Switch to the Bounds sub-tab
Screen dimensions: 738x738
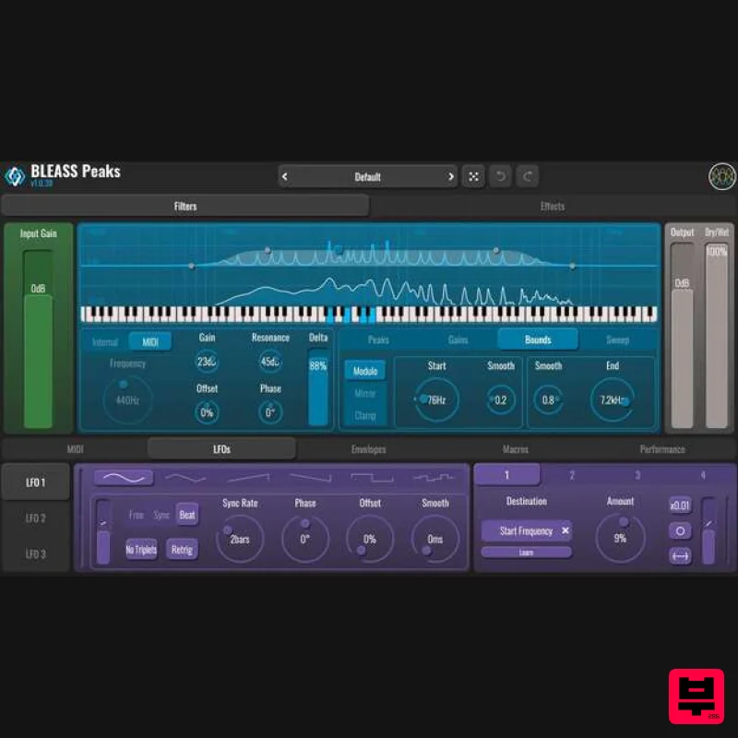coord(538,339)
